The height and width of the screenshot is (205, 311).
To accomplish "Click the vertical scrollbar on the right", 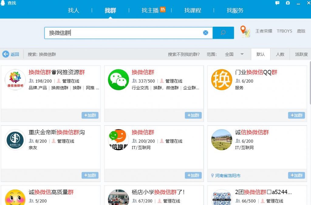I will coord(310,83).
